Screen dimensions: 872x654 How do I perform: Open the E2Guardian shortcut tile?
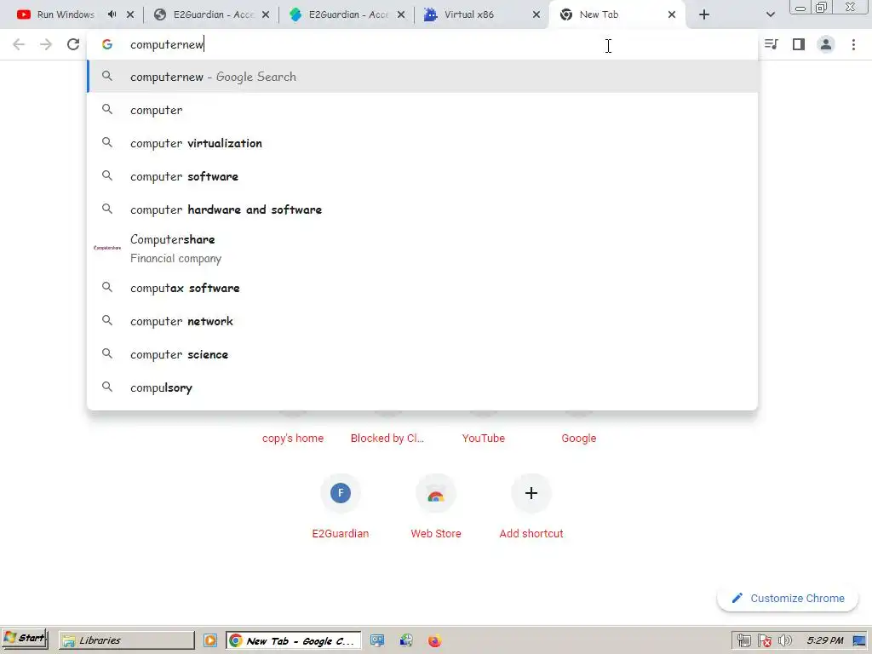[x=341, y=506]
